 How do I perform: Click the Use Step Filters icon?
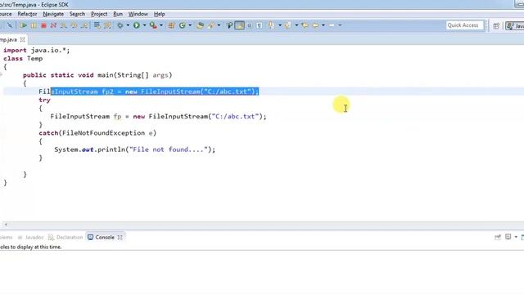pyautogui.click(x=107, y=25)
